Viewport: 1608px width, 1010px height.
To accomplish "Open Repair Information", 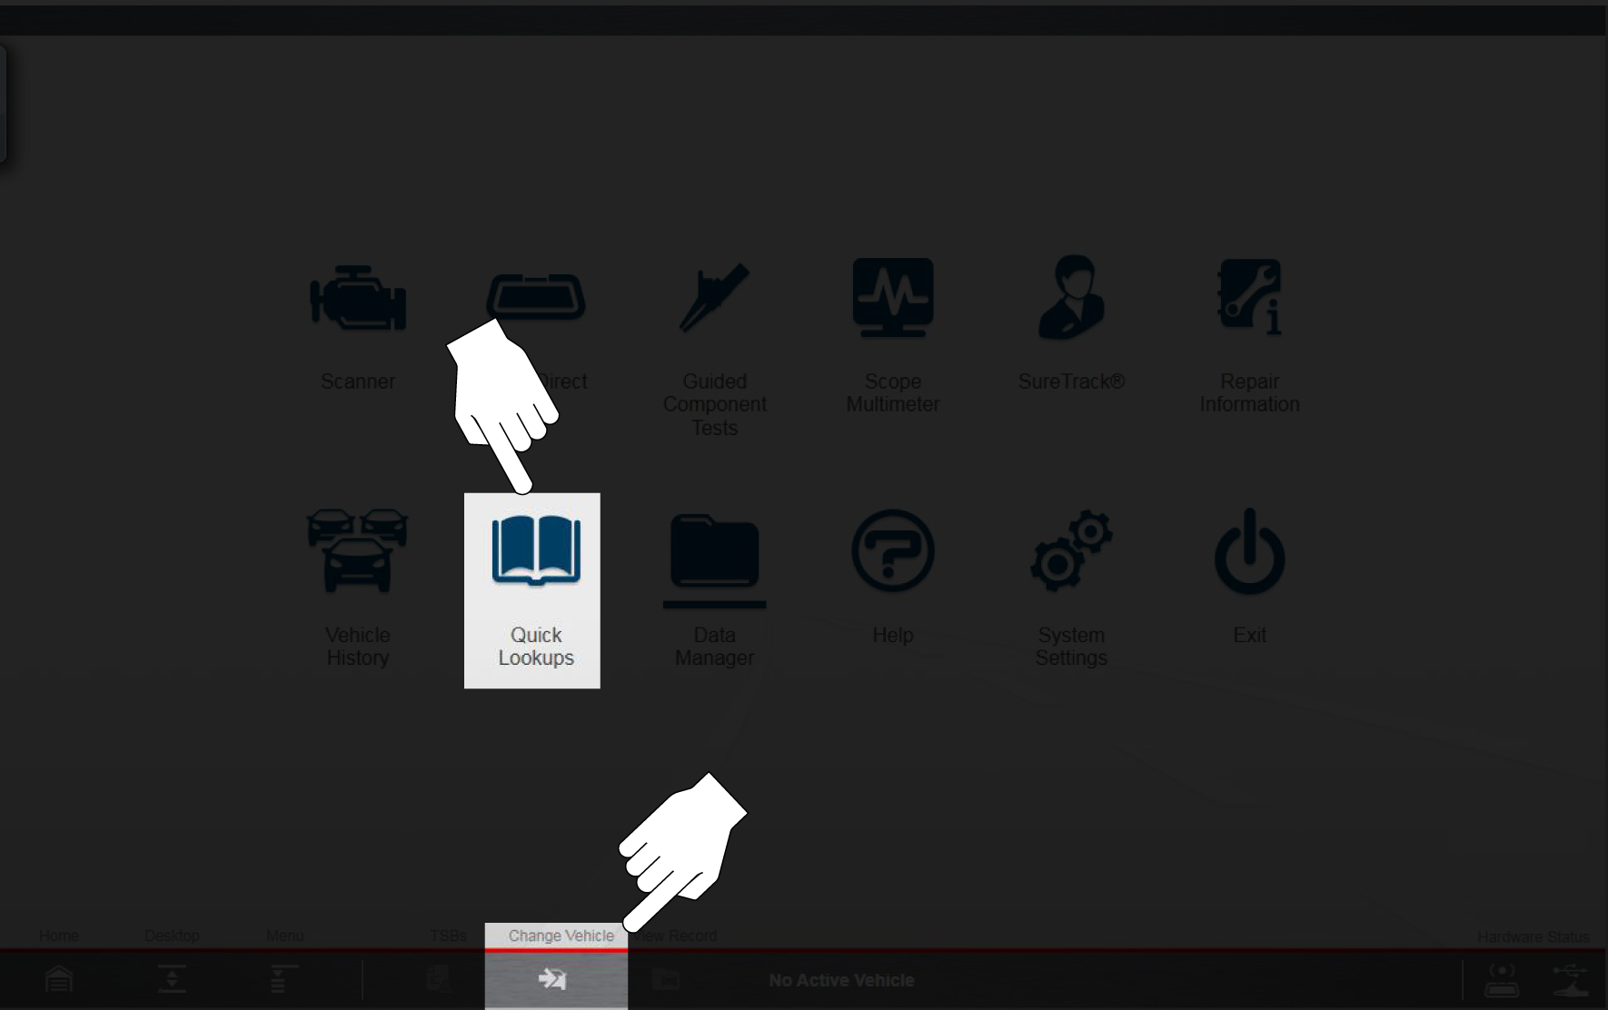I will pos(1249,298).
